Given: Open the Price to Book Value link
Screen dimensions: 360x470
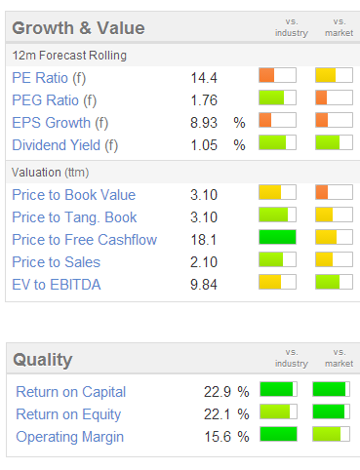Looking at the screenshot, I should click(x=74, y=195).
